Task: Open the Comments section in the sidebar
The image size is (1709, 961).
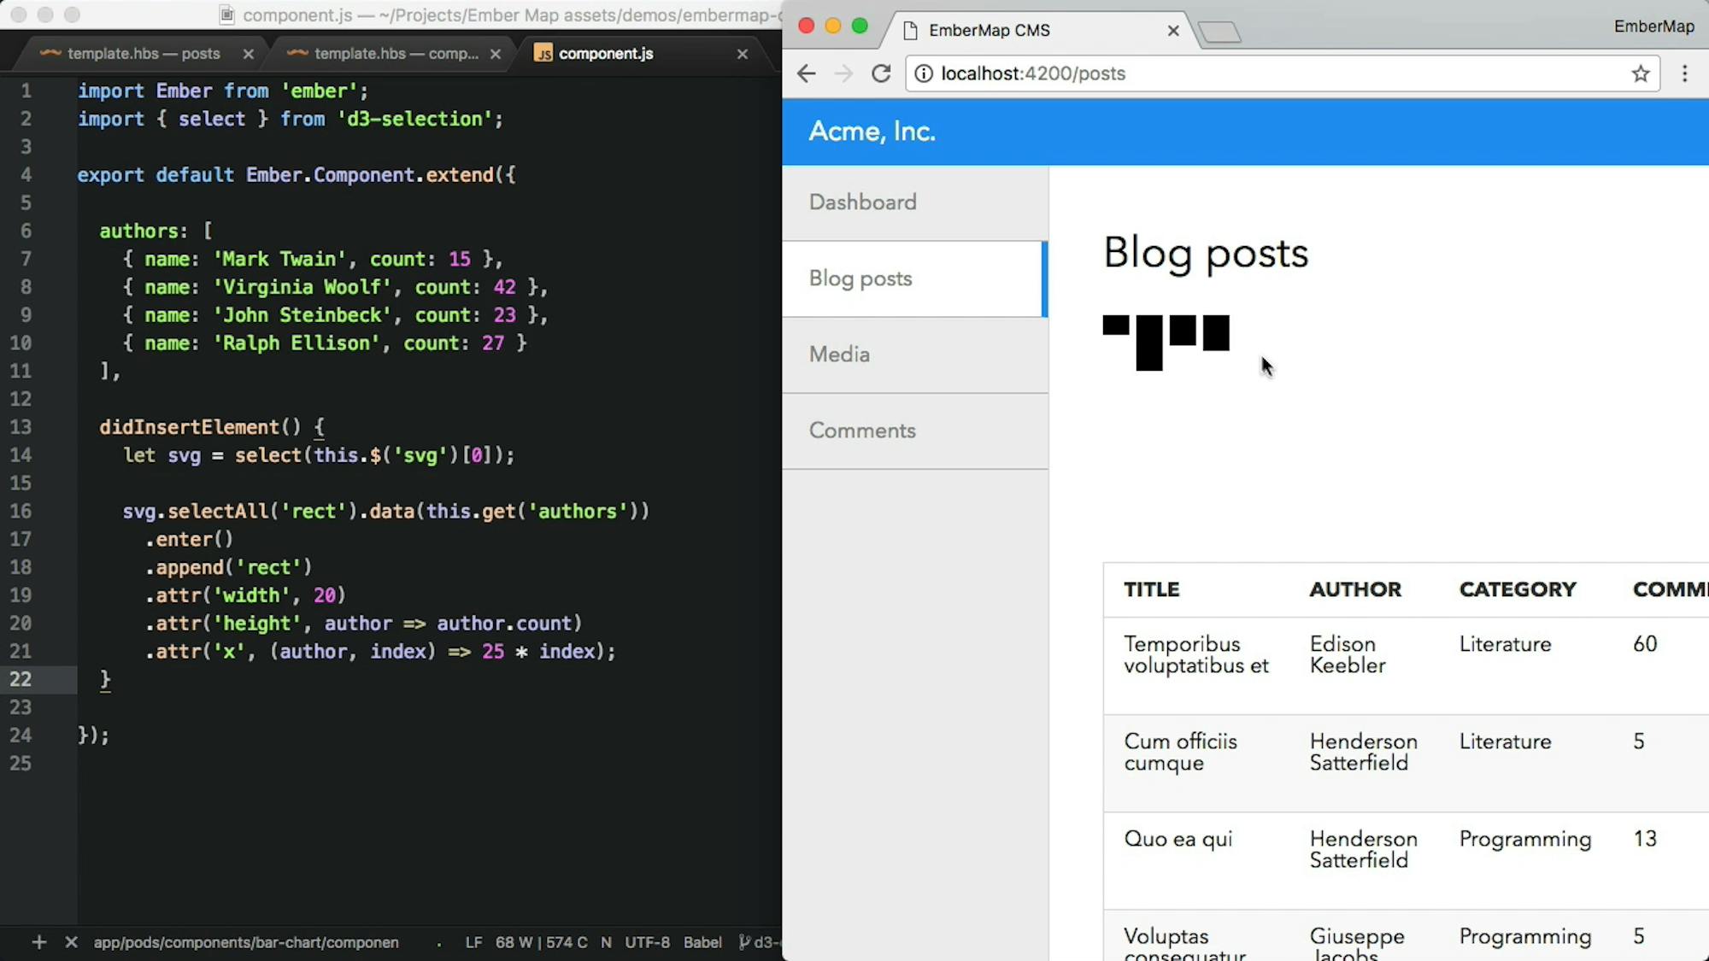Action: (862, 431)
